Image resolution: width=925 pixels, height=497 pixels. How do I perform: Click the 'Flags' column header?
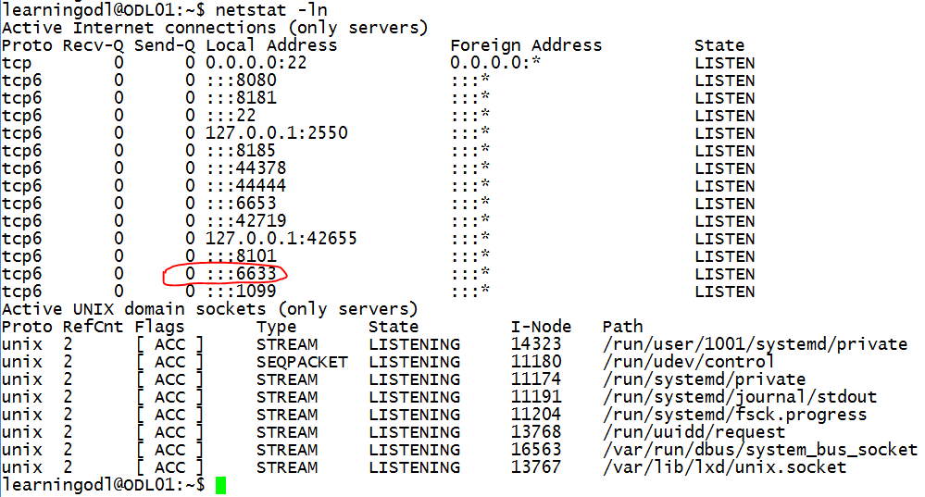click(159, 327)
